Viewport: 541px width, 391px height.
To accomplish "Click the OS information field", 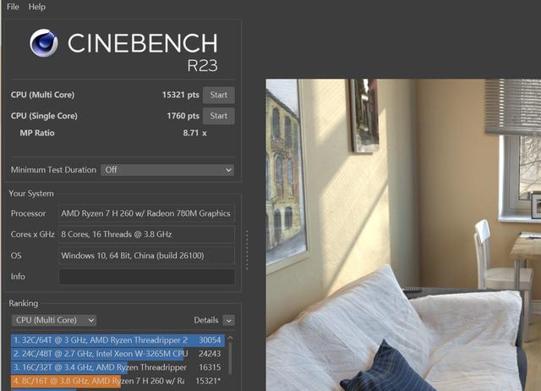I will 147,256.
